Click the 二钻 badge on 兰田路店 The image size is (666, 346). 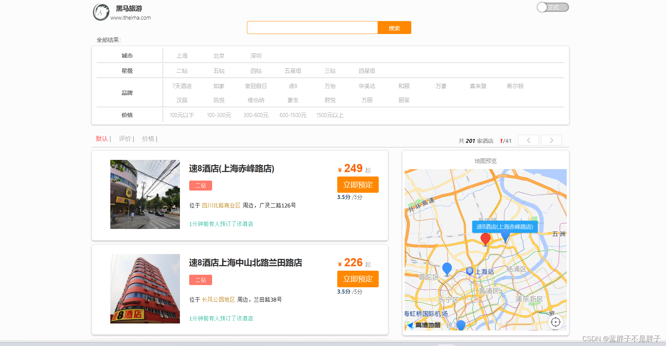tap(201, 280)
